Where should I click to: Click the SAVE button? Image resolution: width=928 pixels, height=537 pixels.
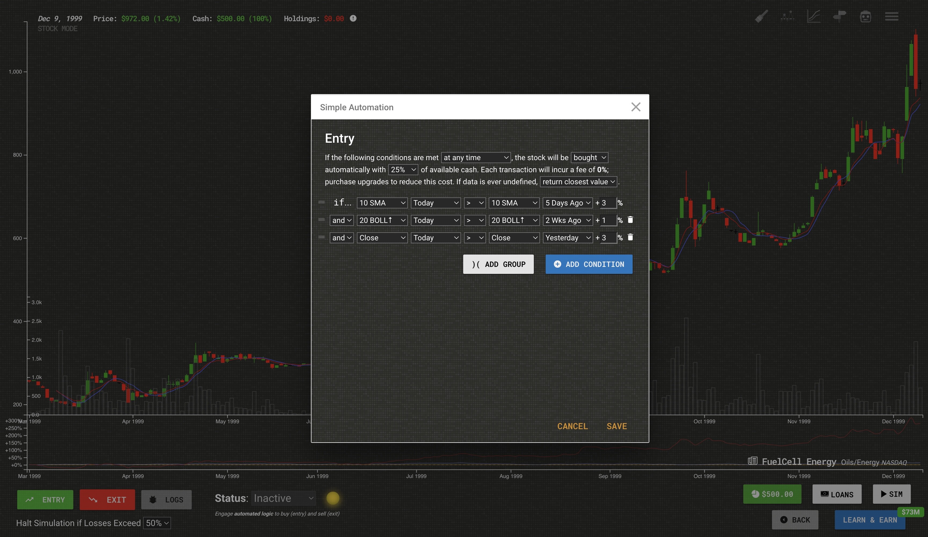617,426
